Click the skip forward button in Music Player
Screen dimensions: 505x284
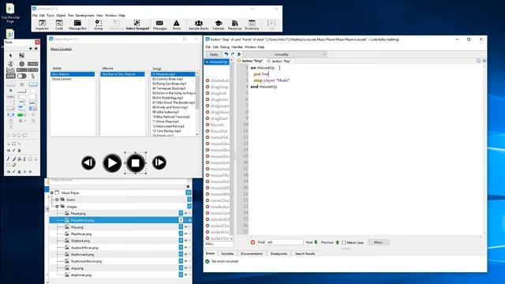pos(159,163)
